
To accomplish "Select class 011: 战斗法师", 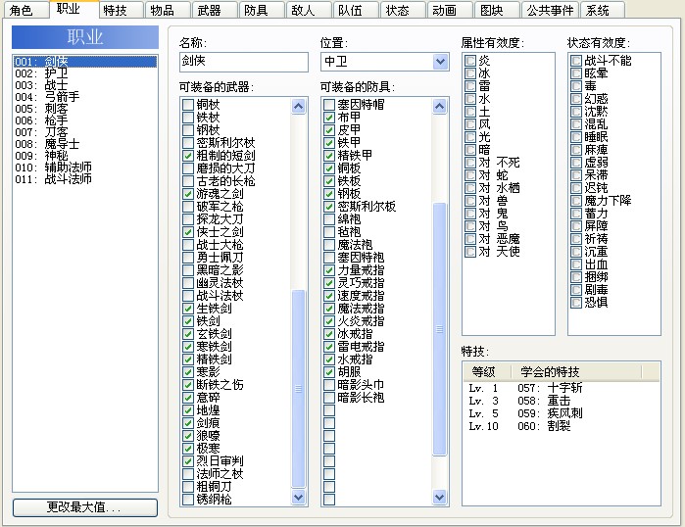I will [85, 179].
